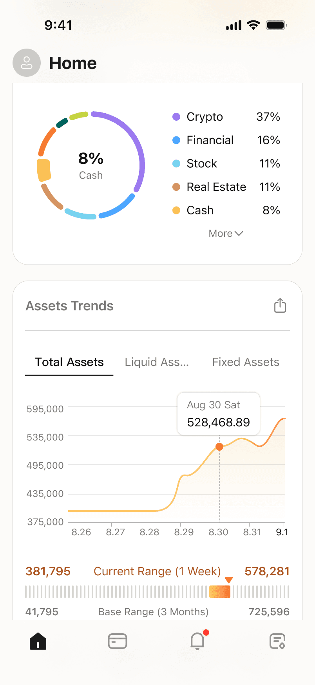
Task: Switch to the Fixed Assets tab
Action: [246, 362]
